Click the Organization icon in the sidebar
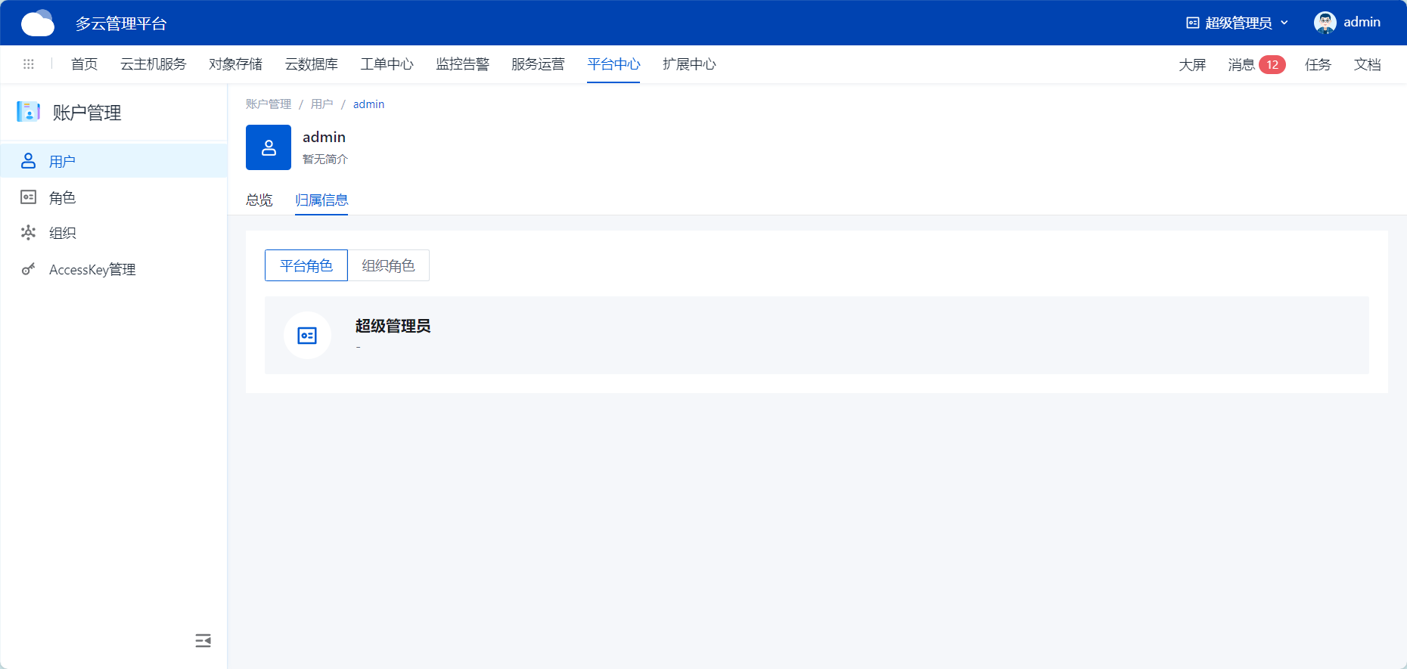Viewport: 1407px width, 669px height. point(28,233)
